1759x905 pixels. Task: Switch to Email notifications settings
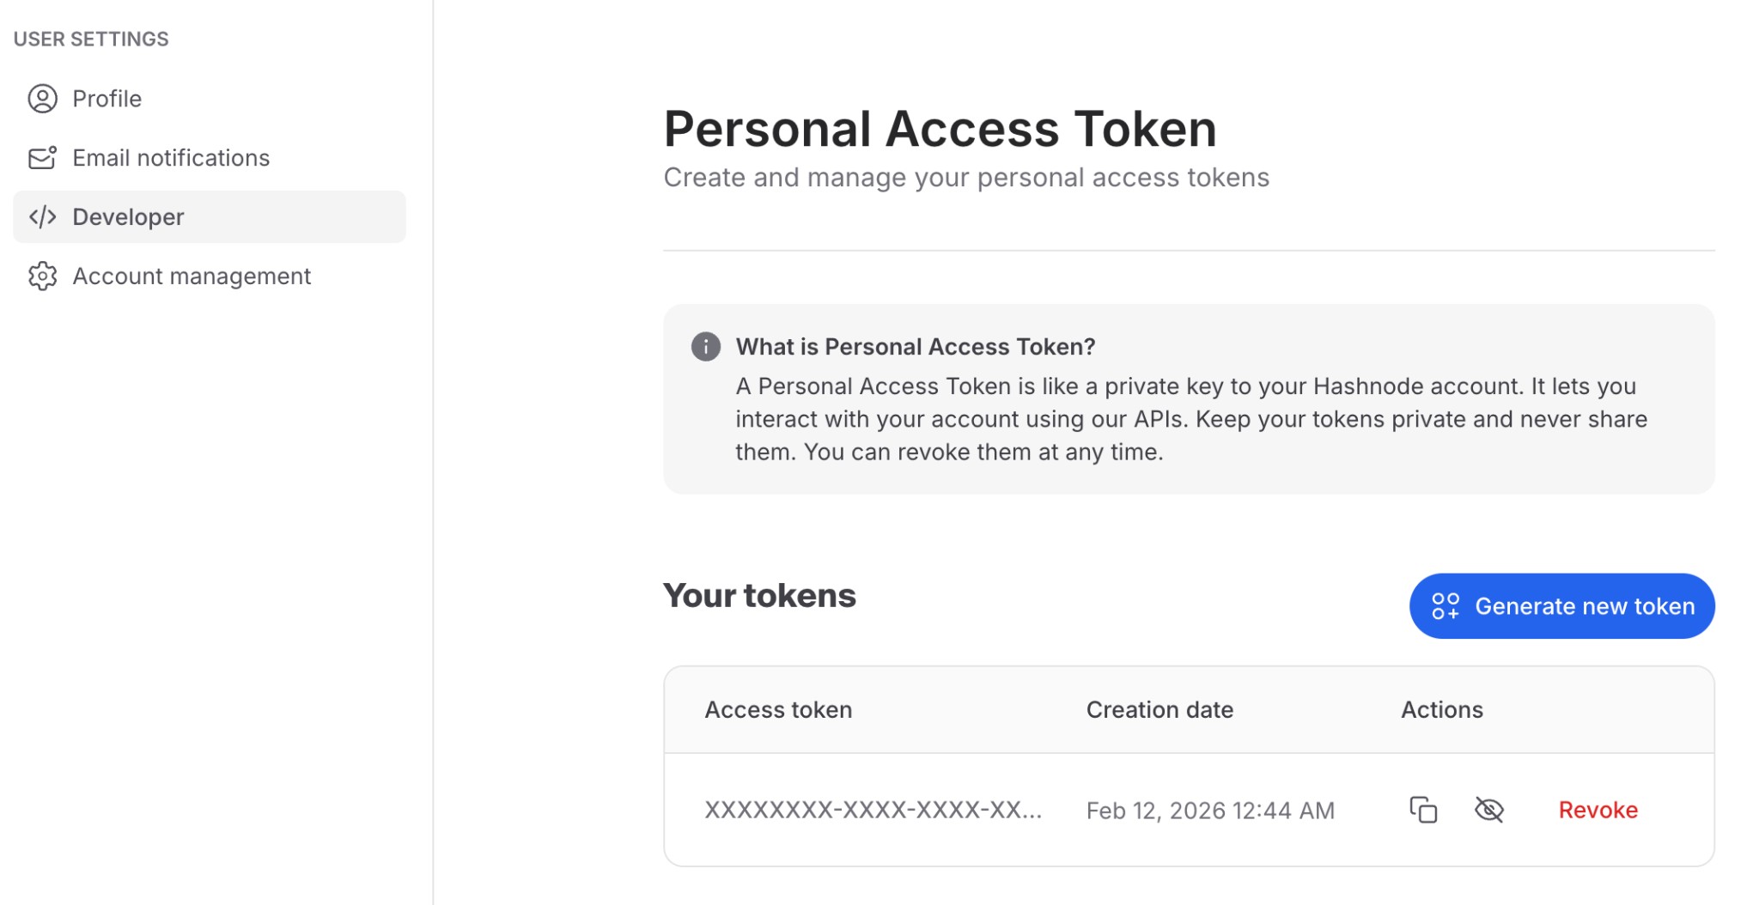click(171, 157)
